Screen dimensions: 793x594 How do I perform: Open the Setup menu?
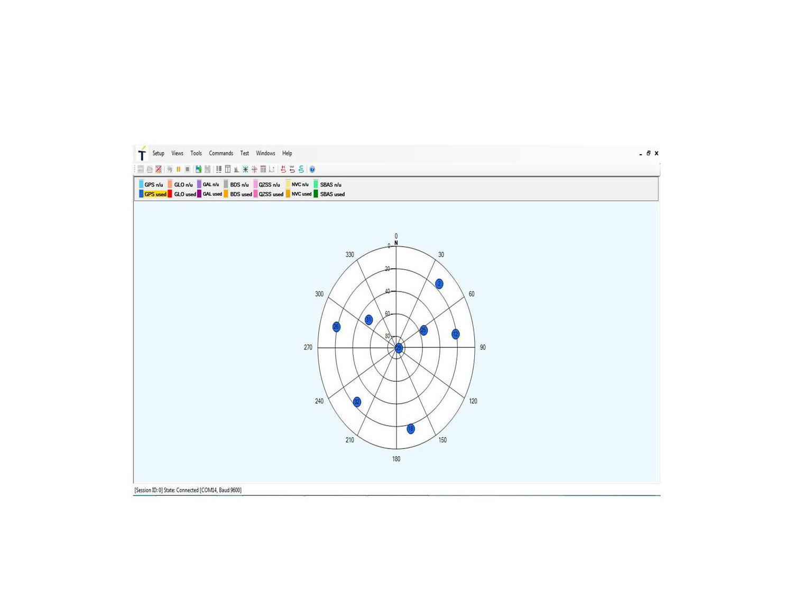click(x=158, y=154)
